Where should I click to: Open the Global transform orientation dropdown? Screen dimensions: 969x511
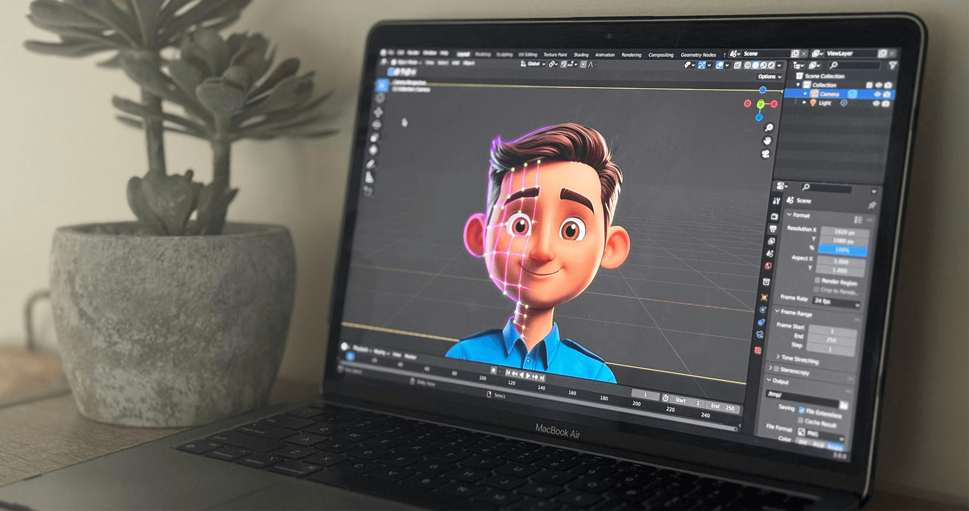click(x=533, y=64)
